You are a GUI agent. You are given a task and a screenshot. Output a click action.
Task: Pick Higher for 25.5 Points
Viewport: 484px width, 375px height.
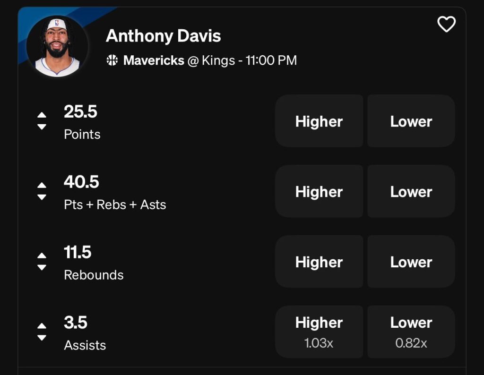point(319,121)
